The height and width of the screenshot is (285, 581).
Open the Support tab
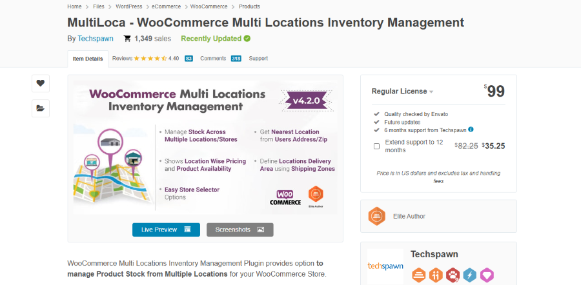(x=258, y=59)
